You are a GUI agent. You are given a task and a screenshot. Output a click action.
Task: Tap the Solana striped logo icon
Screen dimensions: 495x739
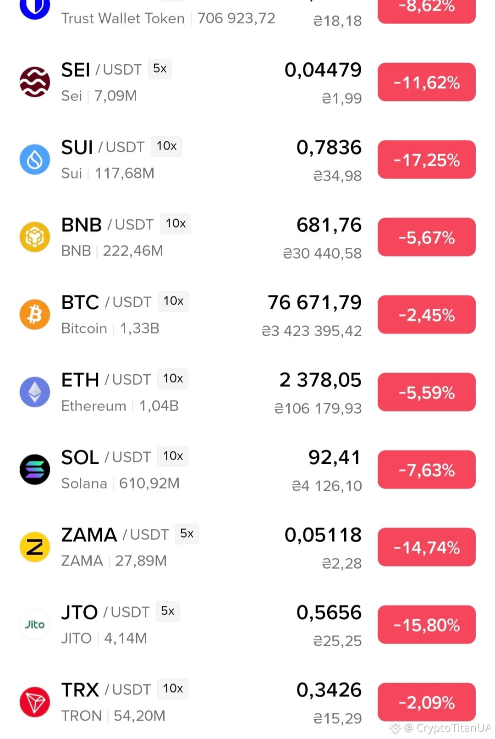[x=35, y=470]
